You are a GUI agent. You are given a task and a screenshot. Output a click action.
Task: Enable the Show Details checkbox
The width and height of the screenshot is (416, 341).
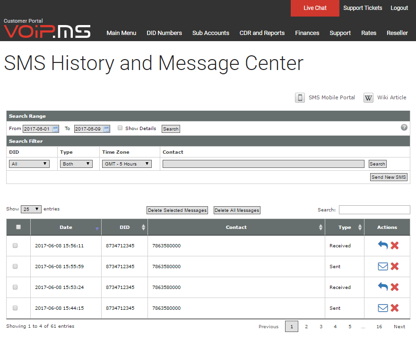point(120,128)
